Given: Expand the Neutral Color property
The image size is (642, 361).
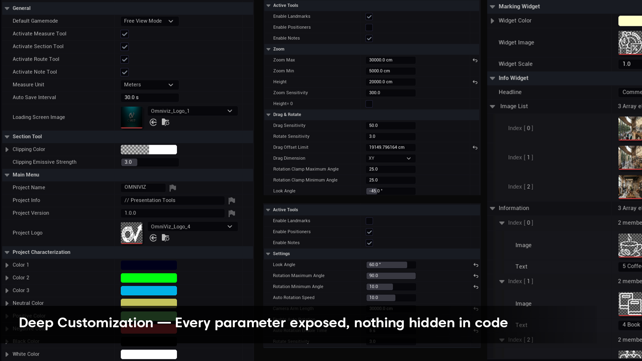Looking at the screenshot, I should click(x=7, y=303).
